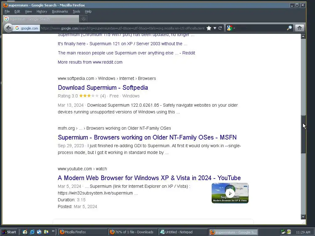The height and width of the screenshot is (236, 315).
Task: Open 'The main reason people use Supermium' link
Action: [x=126, y=53]
